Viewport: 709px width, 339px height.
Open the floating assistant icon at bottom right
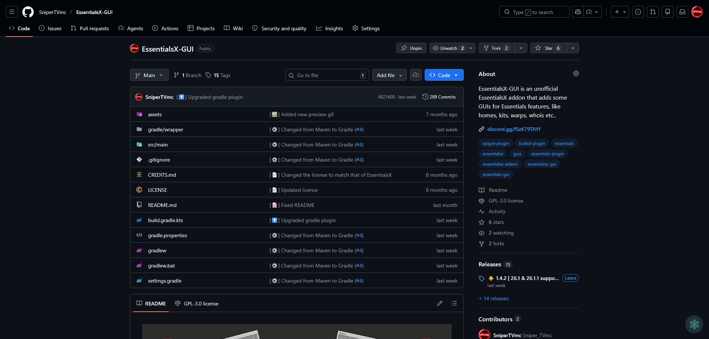(694, 324)
